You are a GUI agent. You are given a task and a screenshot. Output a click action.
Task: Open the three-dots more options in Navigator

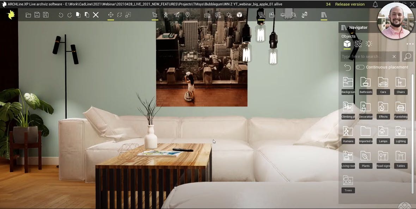410,44
